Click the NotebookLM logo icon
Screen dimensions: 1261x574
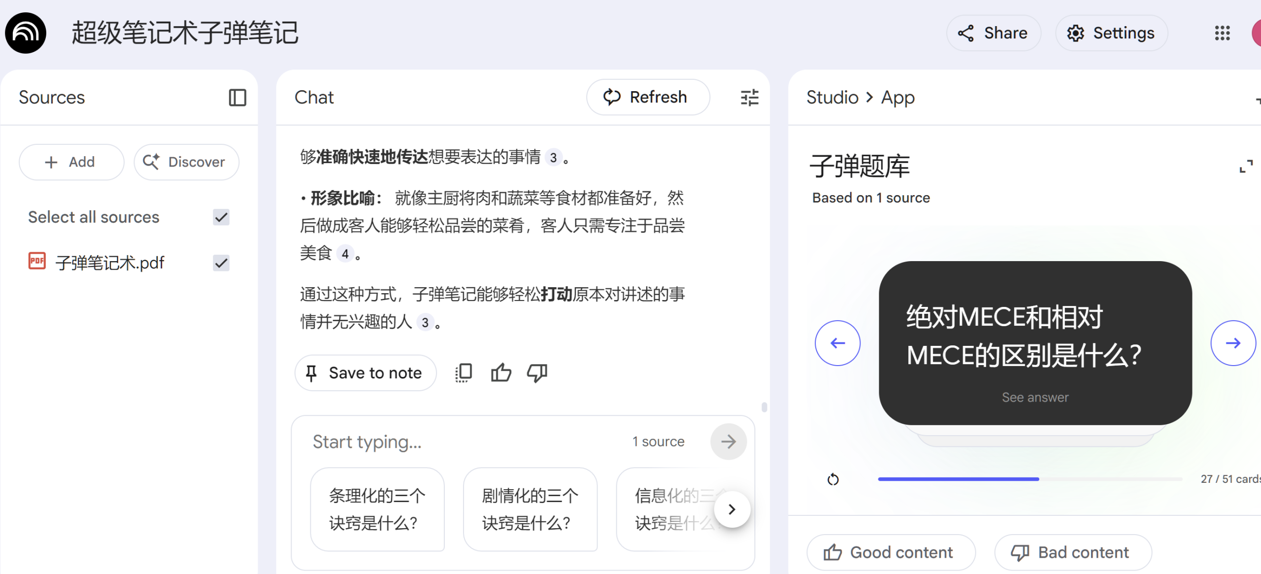tap(26, 33)
